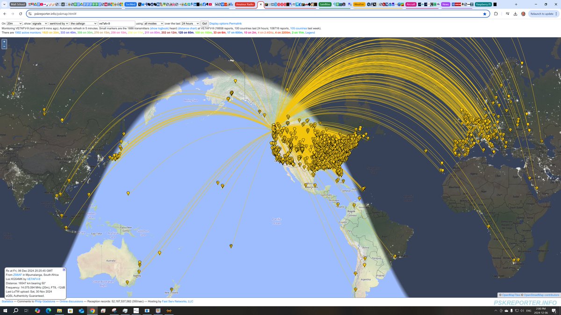Close the ZS6AF reception info popup
Image resolution: width=561 pixels, height=315 pixels.
tap(64, 270)
